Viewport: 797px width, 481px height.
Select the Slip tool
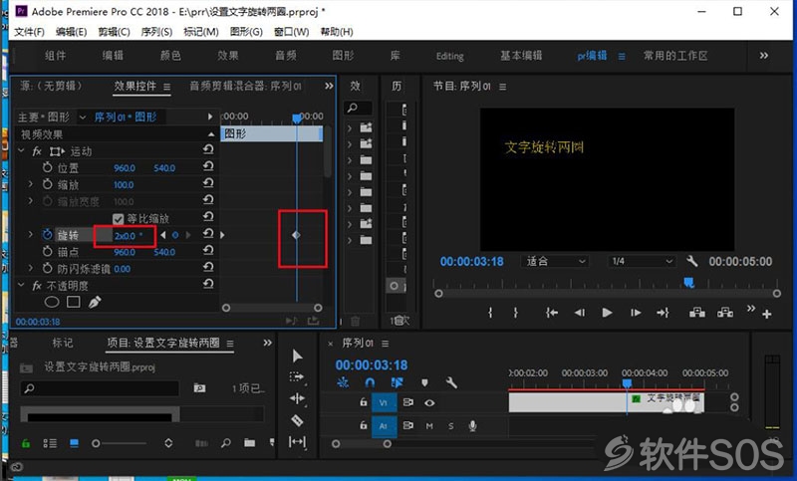coord(297,442)
